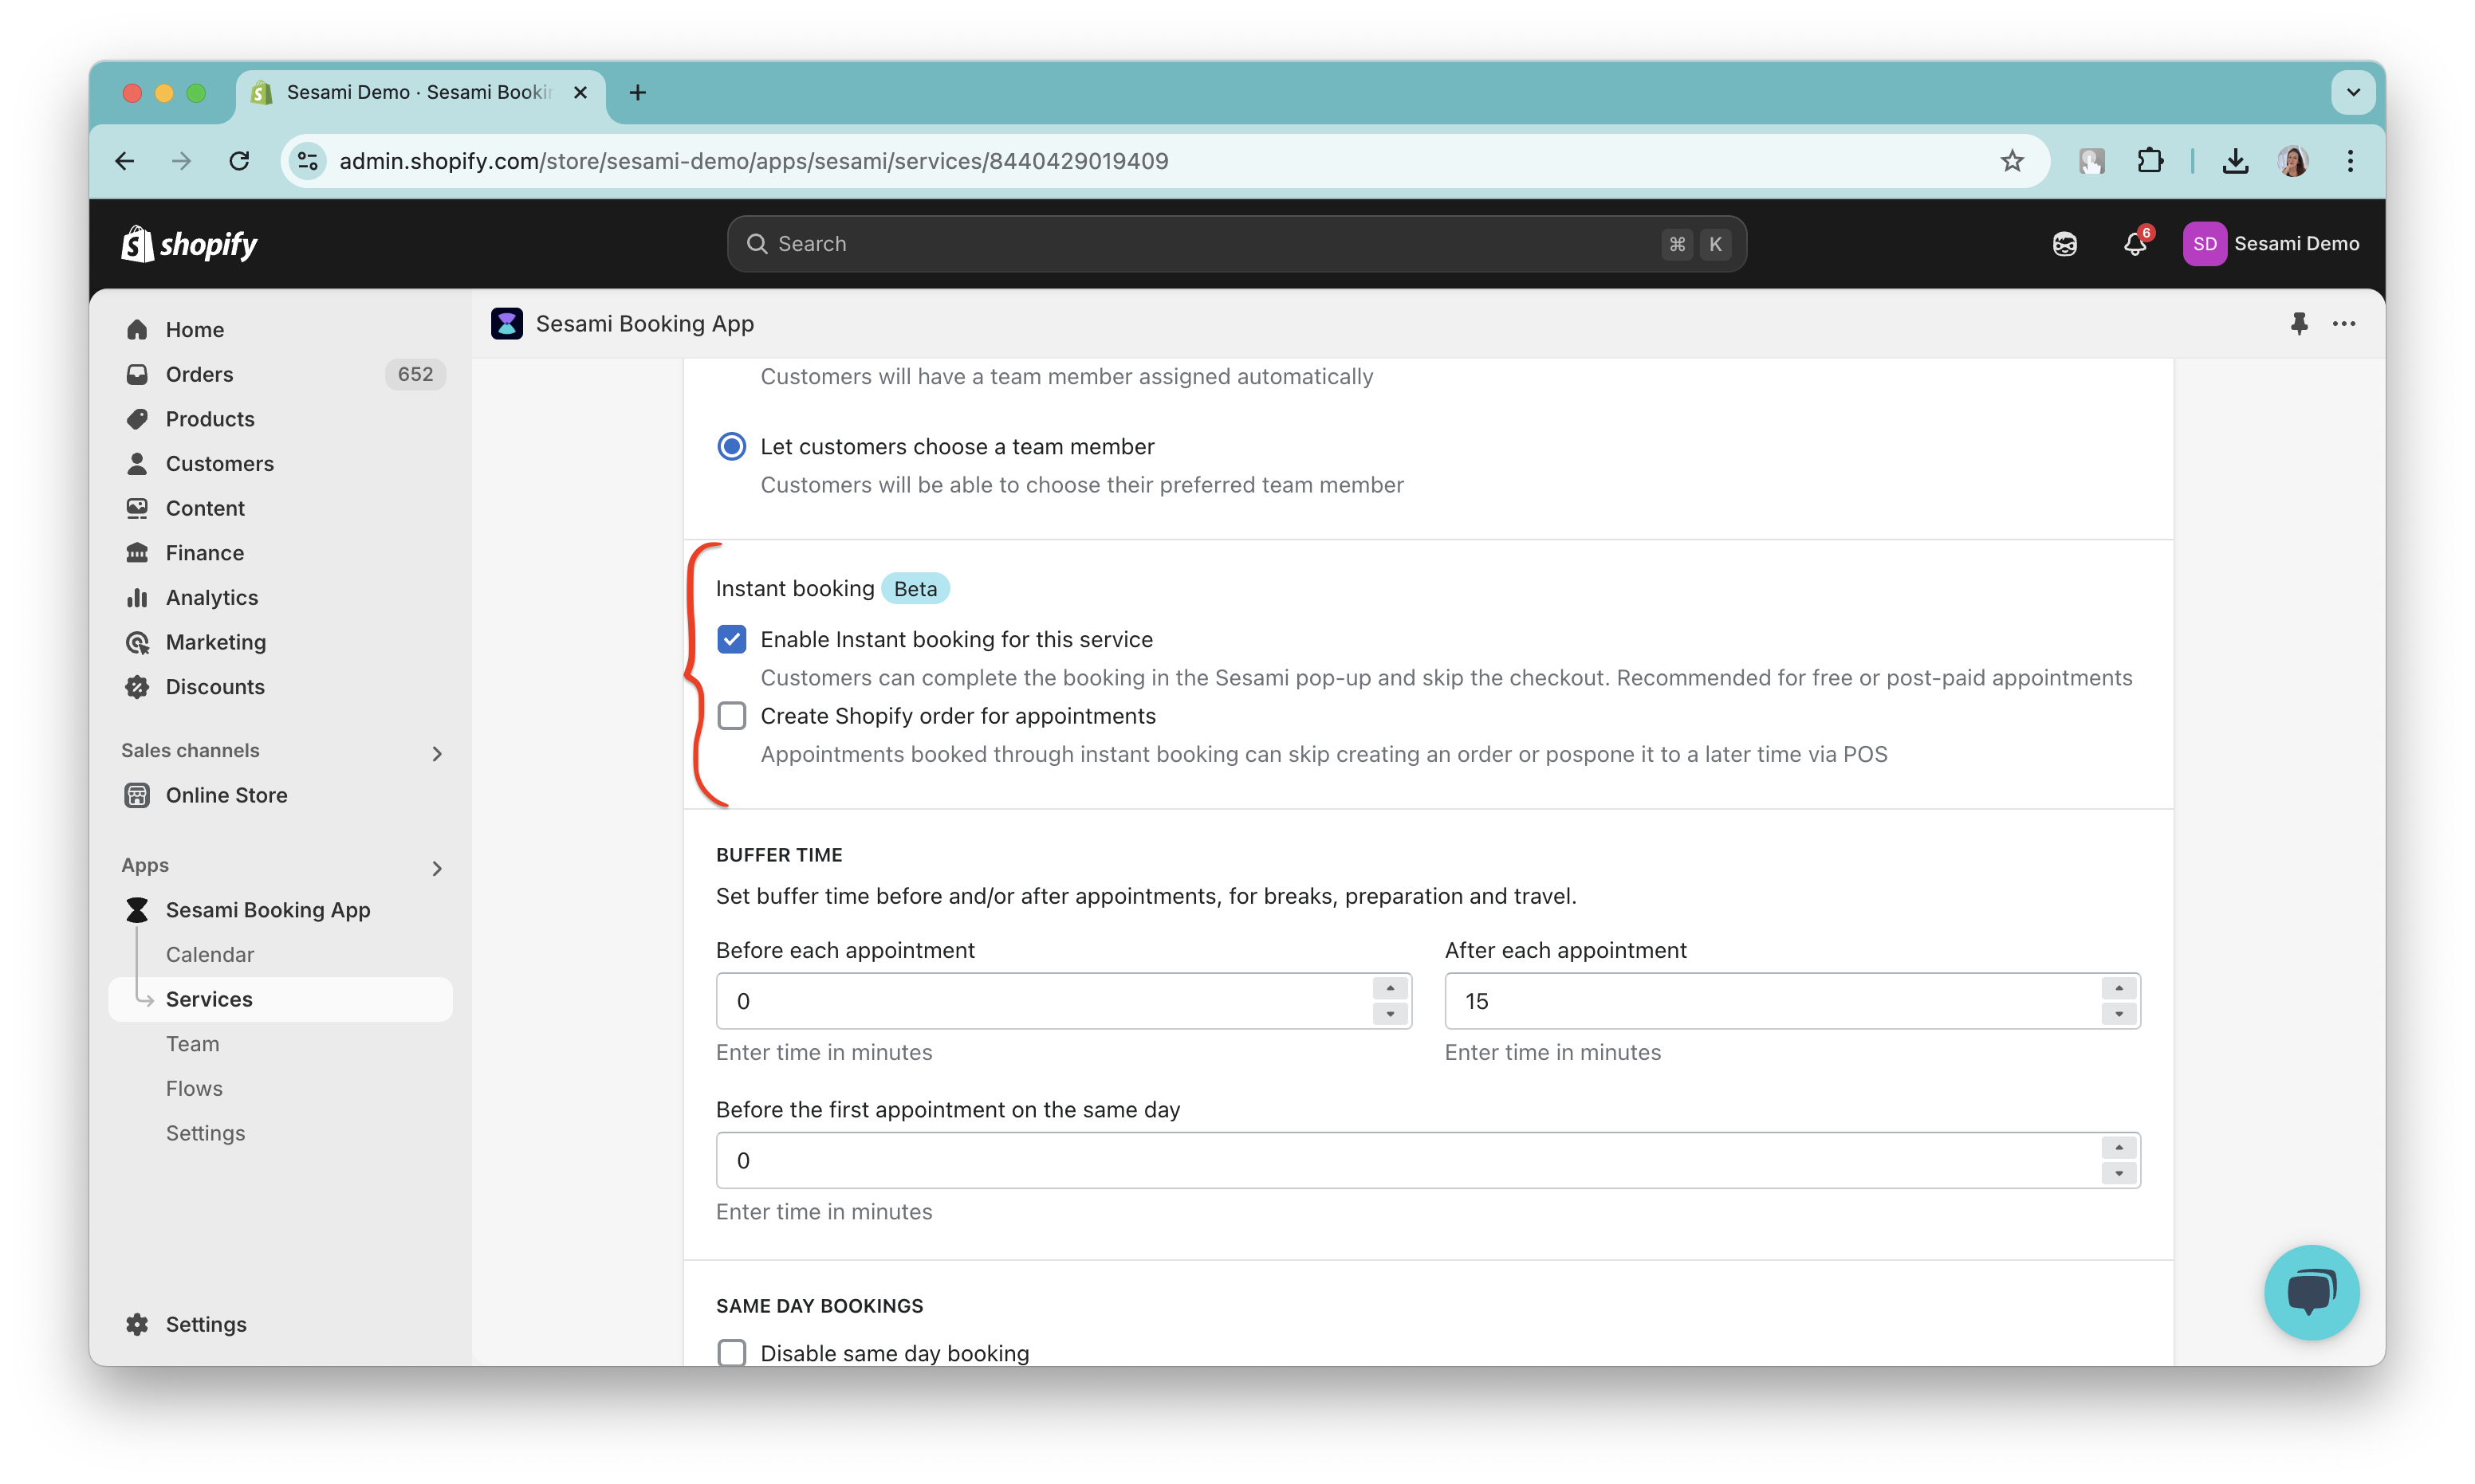Click the Online Store icon

point(137,795)
